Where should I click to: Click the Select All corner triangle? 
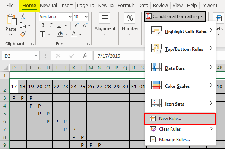pos(6,68)
